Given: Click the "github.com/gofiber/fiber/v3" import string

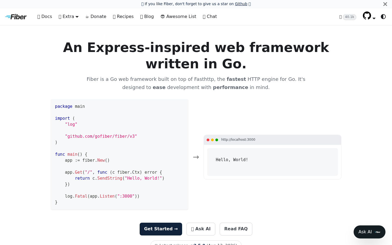Looking at the screenshot, I should click(101, 136).
